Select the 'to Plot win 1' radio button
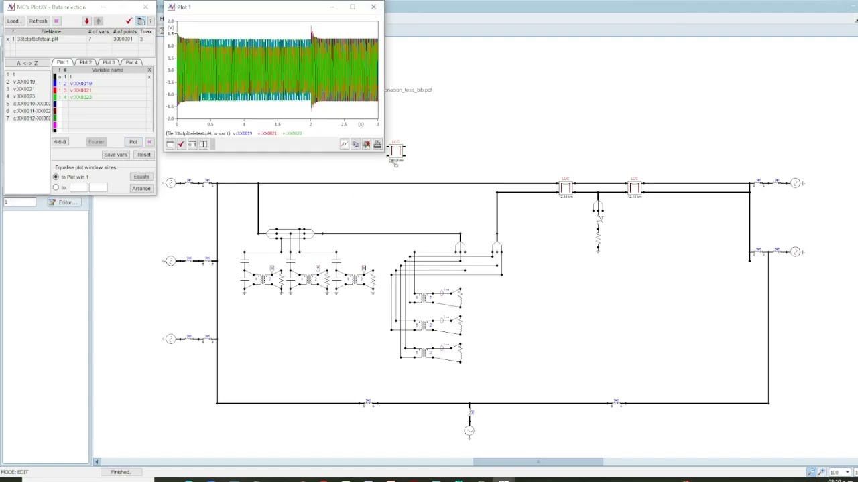The height and width of the screenshot is (482, 858). click(56, 177)
